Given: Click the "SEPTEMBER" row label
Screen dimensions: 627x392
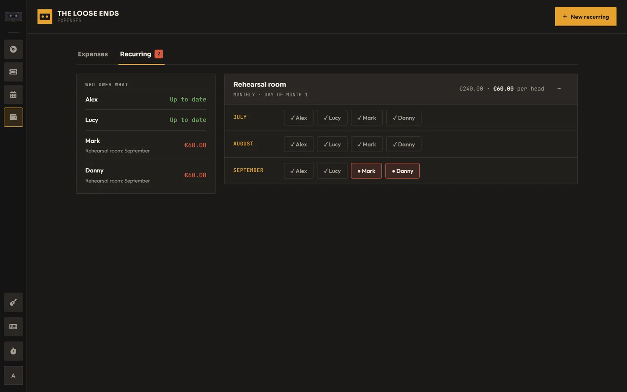Looking at the screenshot, I should pyautogui.click(x=248, y=171).
